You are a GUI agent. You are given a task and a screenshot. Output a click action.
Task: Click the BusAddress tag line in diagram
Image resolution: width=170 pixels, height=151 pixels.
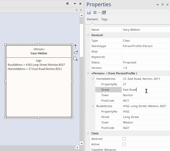point(36,65)
